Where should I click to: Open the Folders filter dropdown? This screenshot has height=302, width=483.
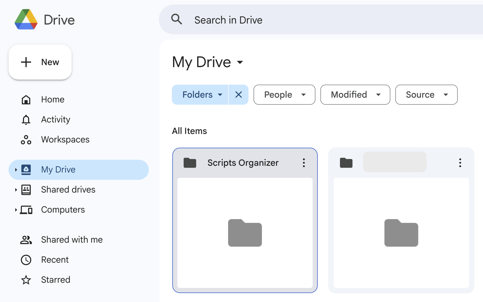[200, 95]
